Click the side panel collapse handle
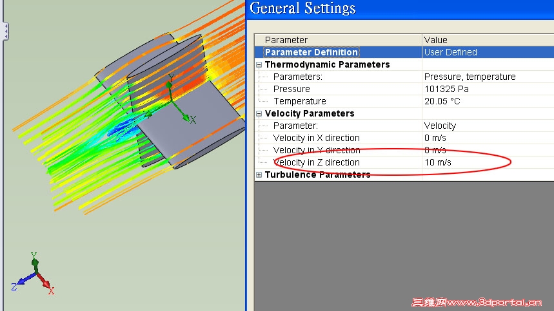The image size is (554, 311). pyautogui.click(x=6, y=32)
